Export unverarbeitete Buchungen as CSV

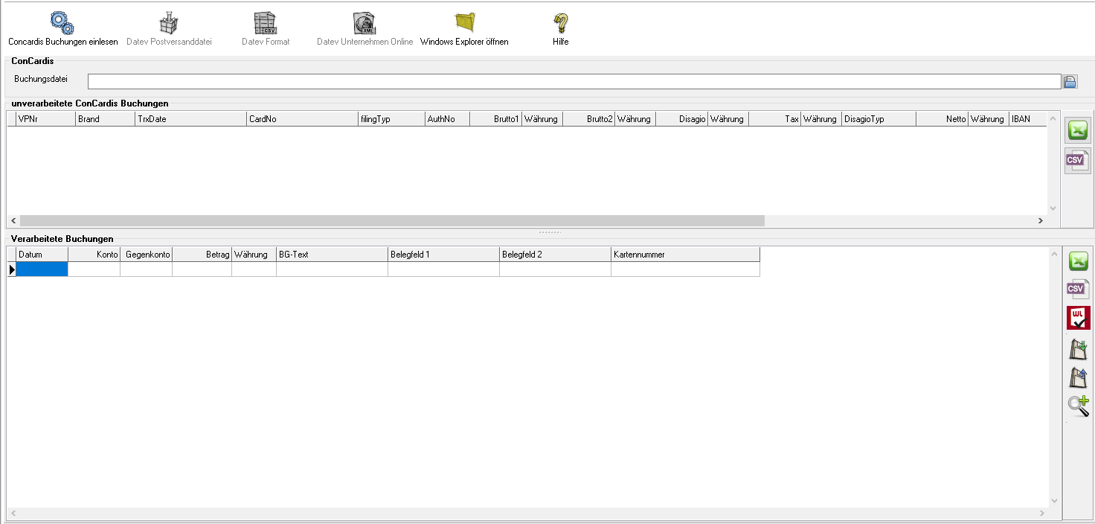pyautogui.click(x=1077, y=161)
